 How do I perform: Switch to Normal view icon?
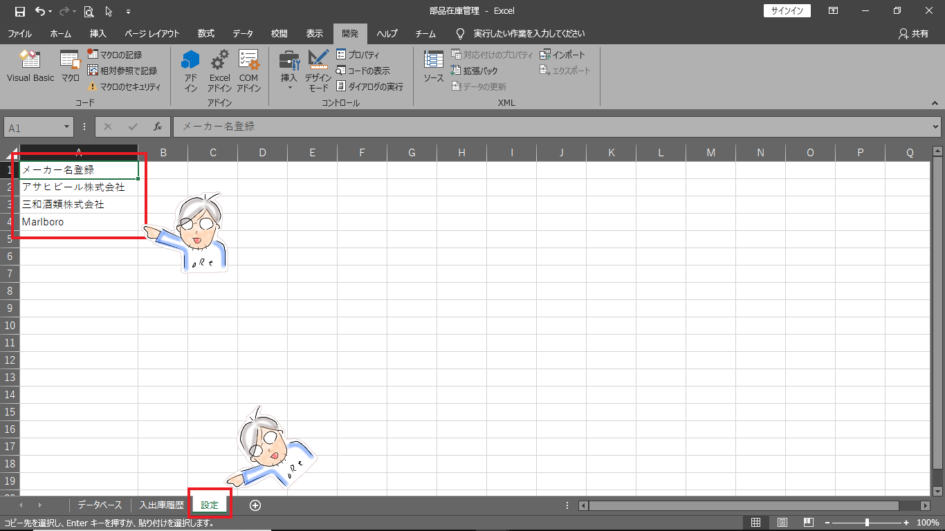[x=756, y=523]
